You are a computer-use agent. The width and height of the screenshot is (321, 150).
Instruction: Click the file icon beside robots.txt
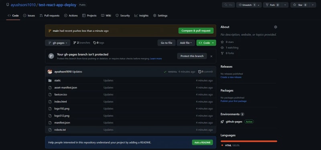click(50, 130)
